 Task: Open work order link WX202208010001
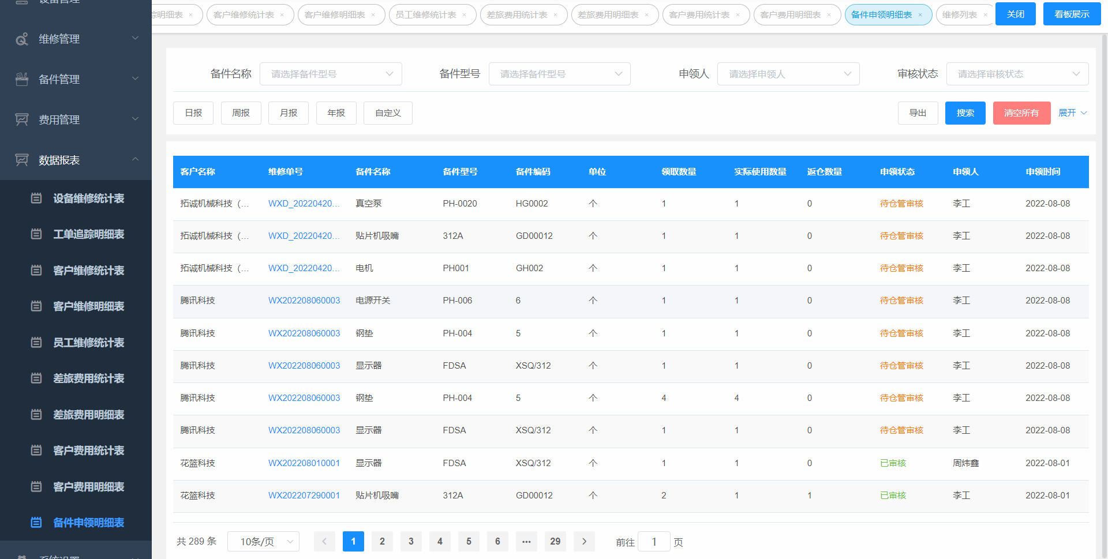(x=304, y=463)
